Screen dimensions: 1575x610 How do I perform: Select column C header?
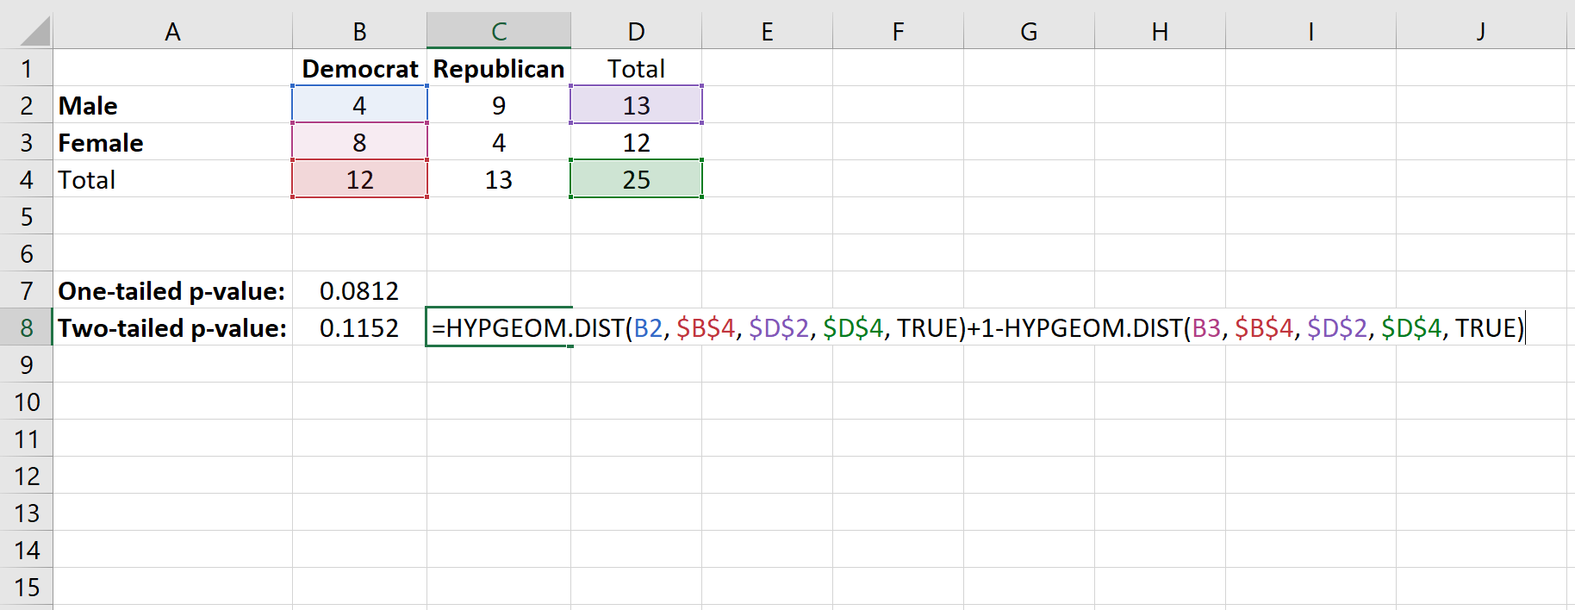[x=498, y=32]
